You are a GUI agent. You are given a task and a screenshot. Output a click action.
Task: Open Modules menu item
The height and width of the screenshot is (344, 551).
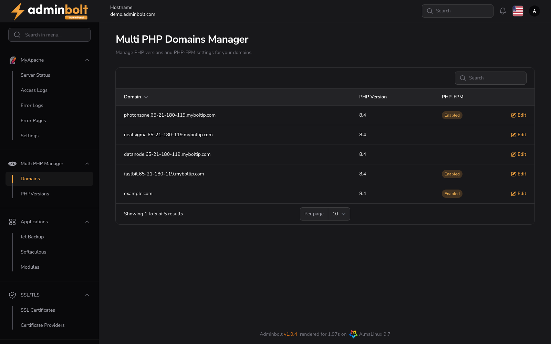click(x=30, y=267)
